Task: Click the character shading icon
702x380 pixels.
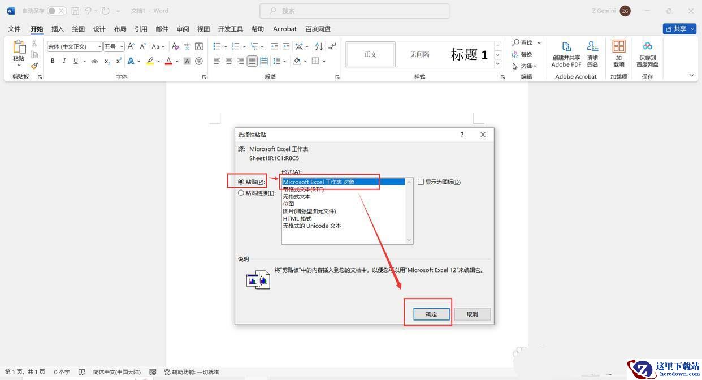Action: click(x=187, y=61)
